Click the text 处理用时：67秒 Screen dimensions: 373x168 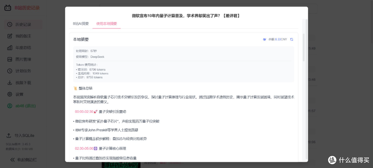point(86,51)
